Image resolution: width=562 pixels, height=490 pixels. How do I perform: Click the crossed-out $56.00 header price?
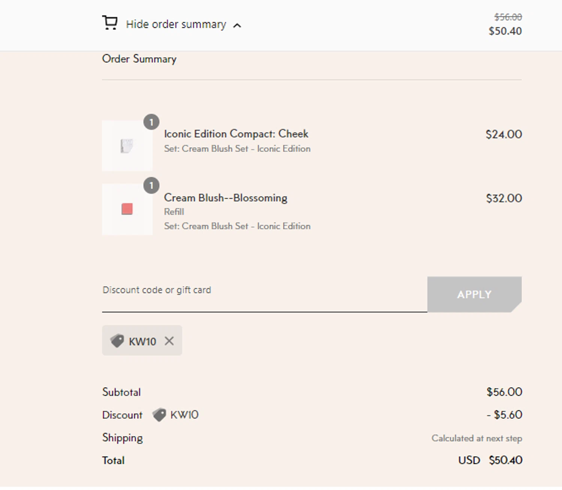click(x=508, y=17)
